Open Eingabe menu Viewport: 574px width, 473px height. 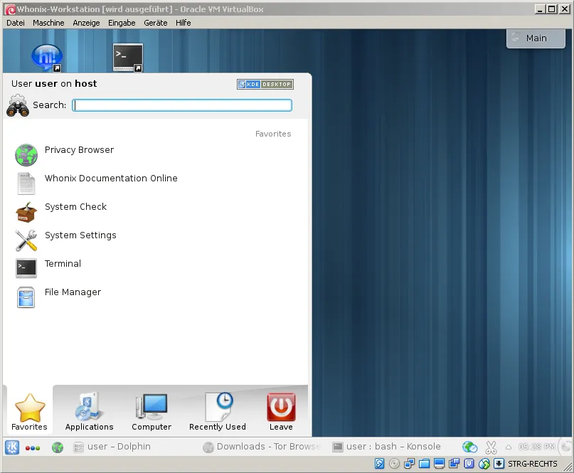pos(122,23)
